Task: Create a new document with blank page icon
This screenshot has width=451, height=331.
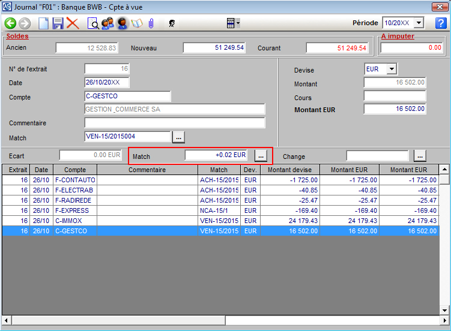Action: [x=44, y=23]
